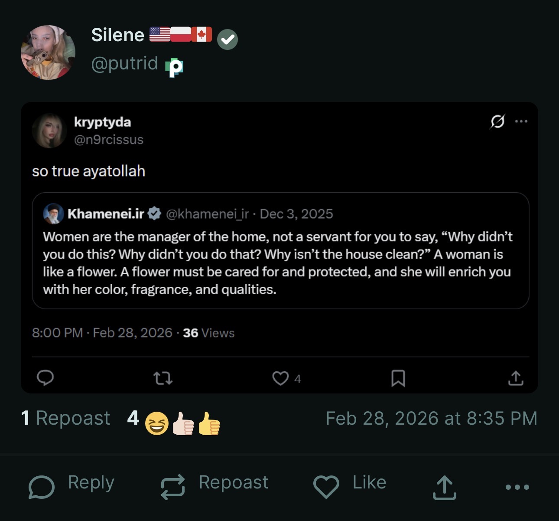
Task: View the 1 Repost list
Action: point(65,418)
